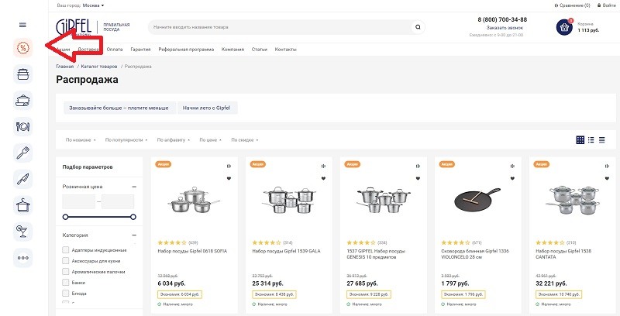Click the Начни лето с Gipfel button

pos(207,108)
